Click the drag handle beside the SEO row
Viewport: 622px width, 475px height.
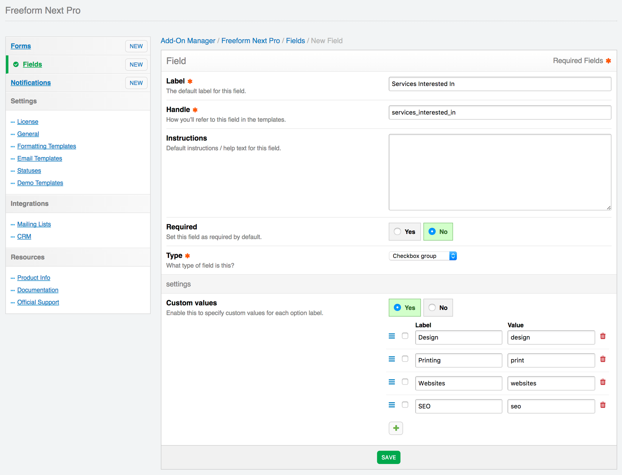(x=391, y=405)
